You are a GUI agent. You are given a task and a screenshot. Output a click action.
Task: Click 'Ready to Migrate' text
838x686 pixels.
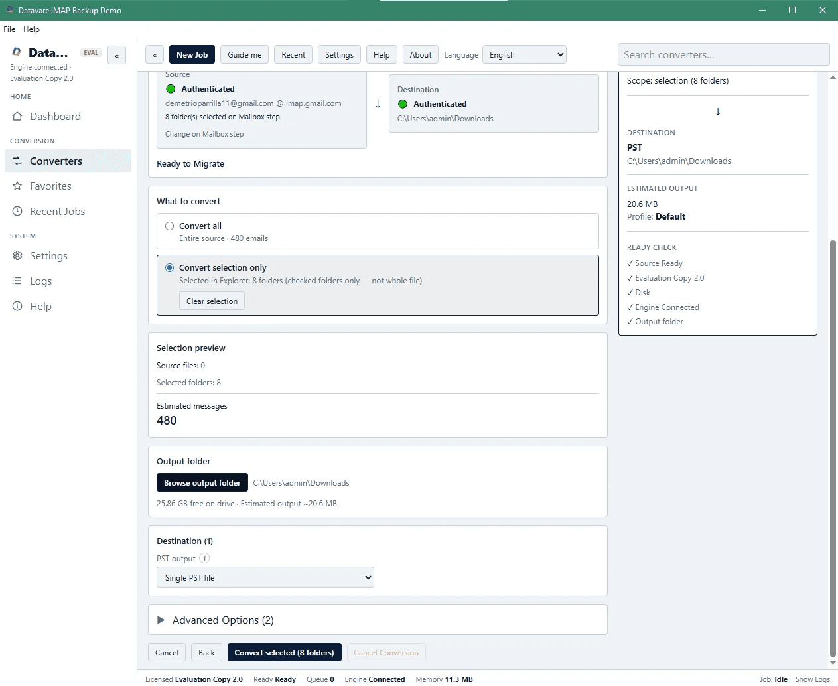[190, 163]
